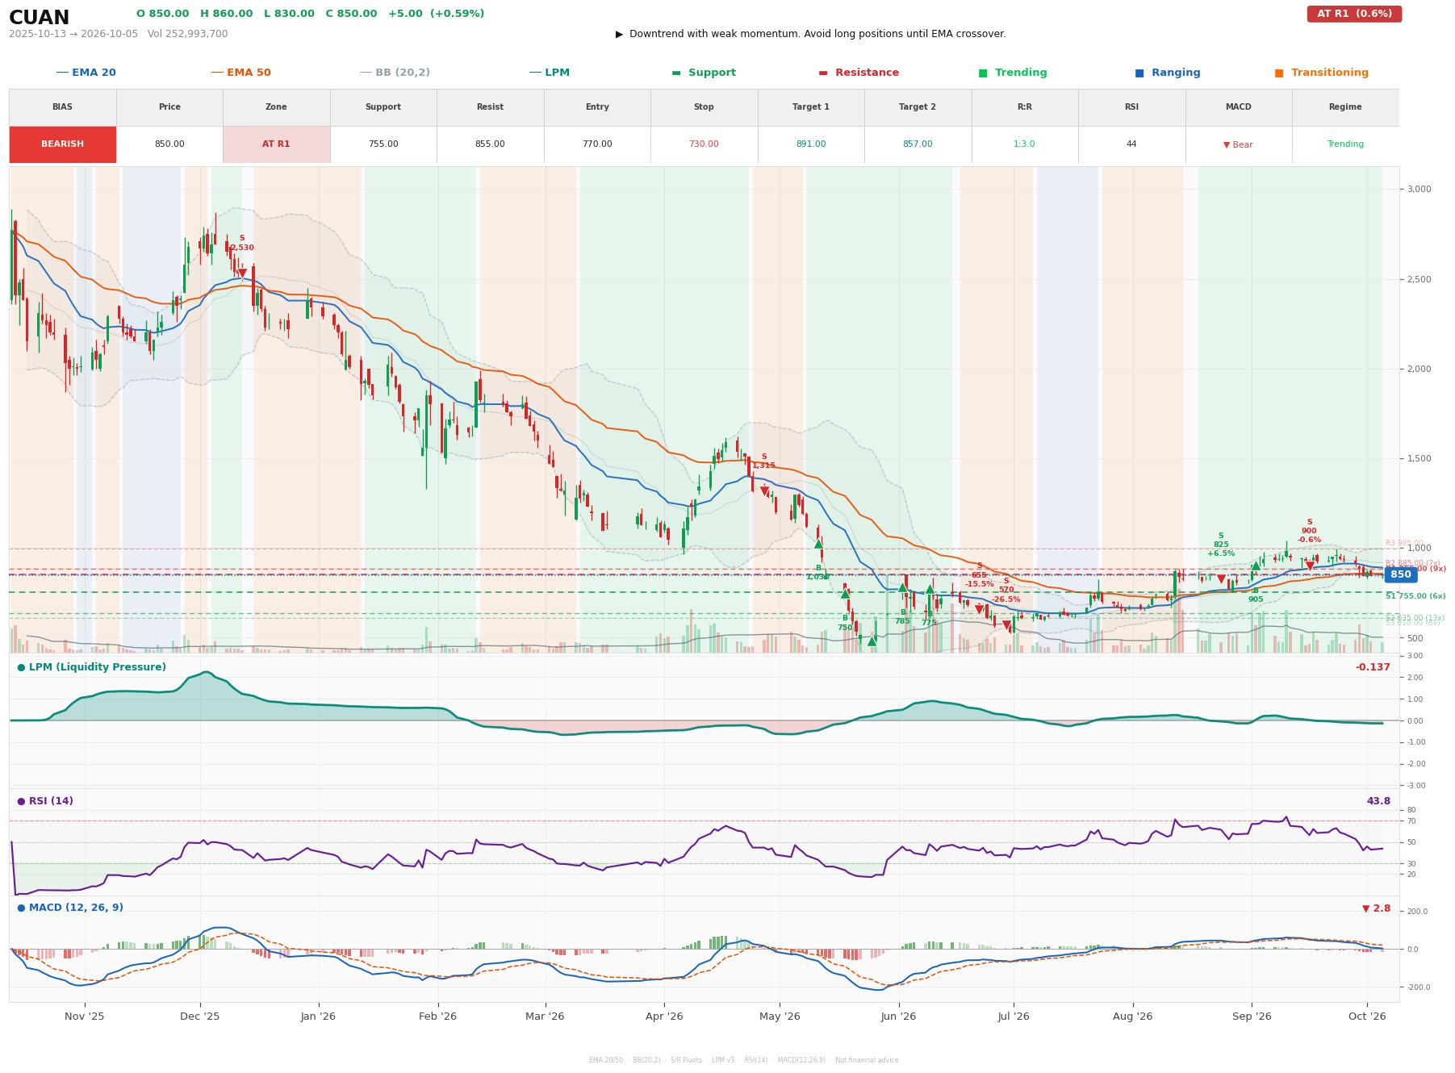Viewport: 1455px width, 1073px height.
Task: Click the sell marker labeled S 2,530
Action: click(241, 273)
